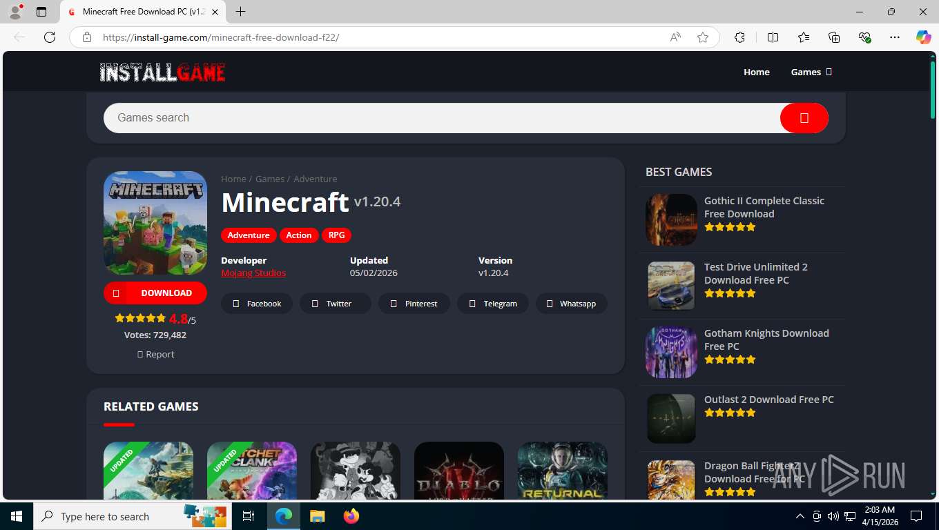The width and height of the screenshot is (939, 530).
Task: Click the Gothic II thumbnail
Action: 671,220
